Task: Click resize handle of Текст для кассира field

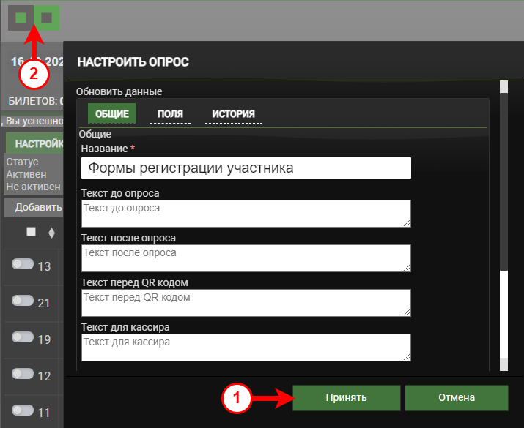Action: coord(406,356)
